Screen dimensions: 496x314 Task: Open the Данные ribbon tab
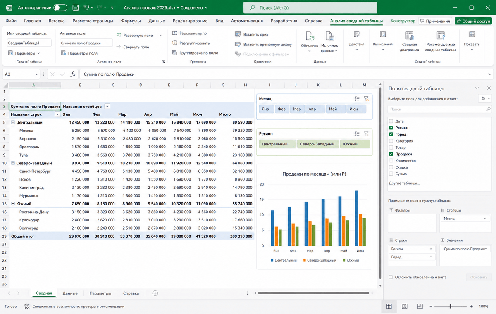coord(157,21)
